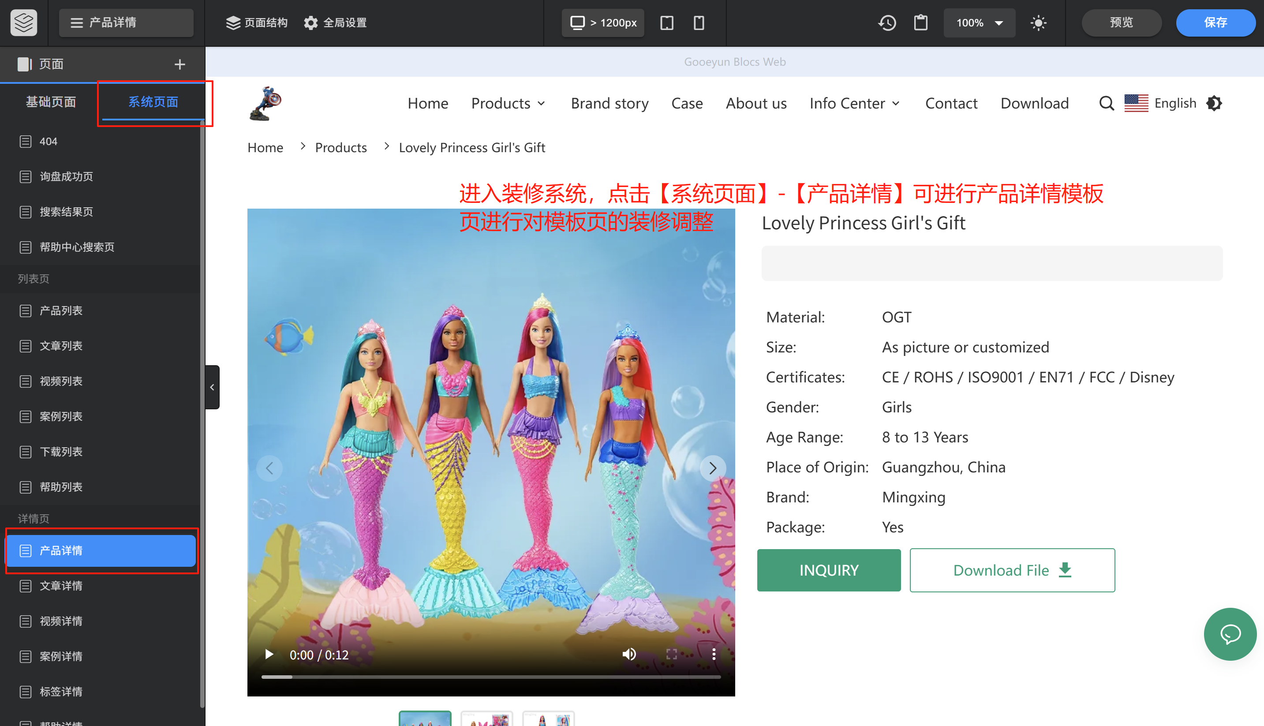Add a new page with the plus icon
This screenshot has width=1264, height=726.
click(x=180, y=64)
